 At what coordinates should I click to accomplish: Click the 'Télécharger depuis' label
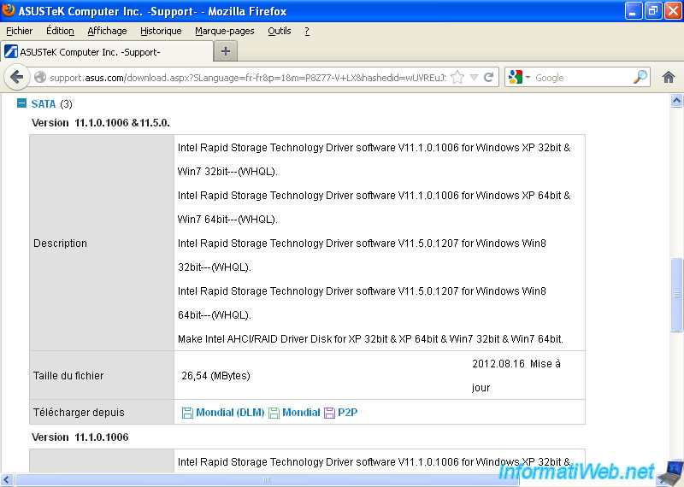tap(79, 413)
